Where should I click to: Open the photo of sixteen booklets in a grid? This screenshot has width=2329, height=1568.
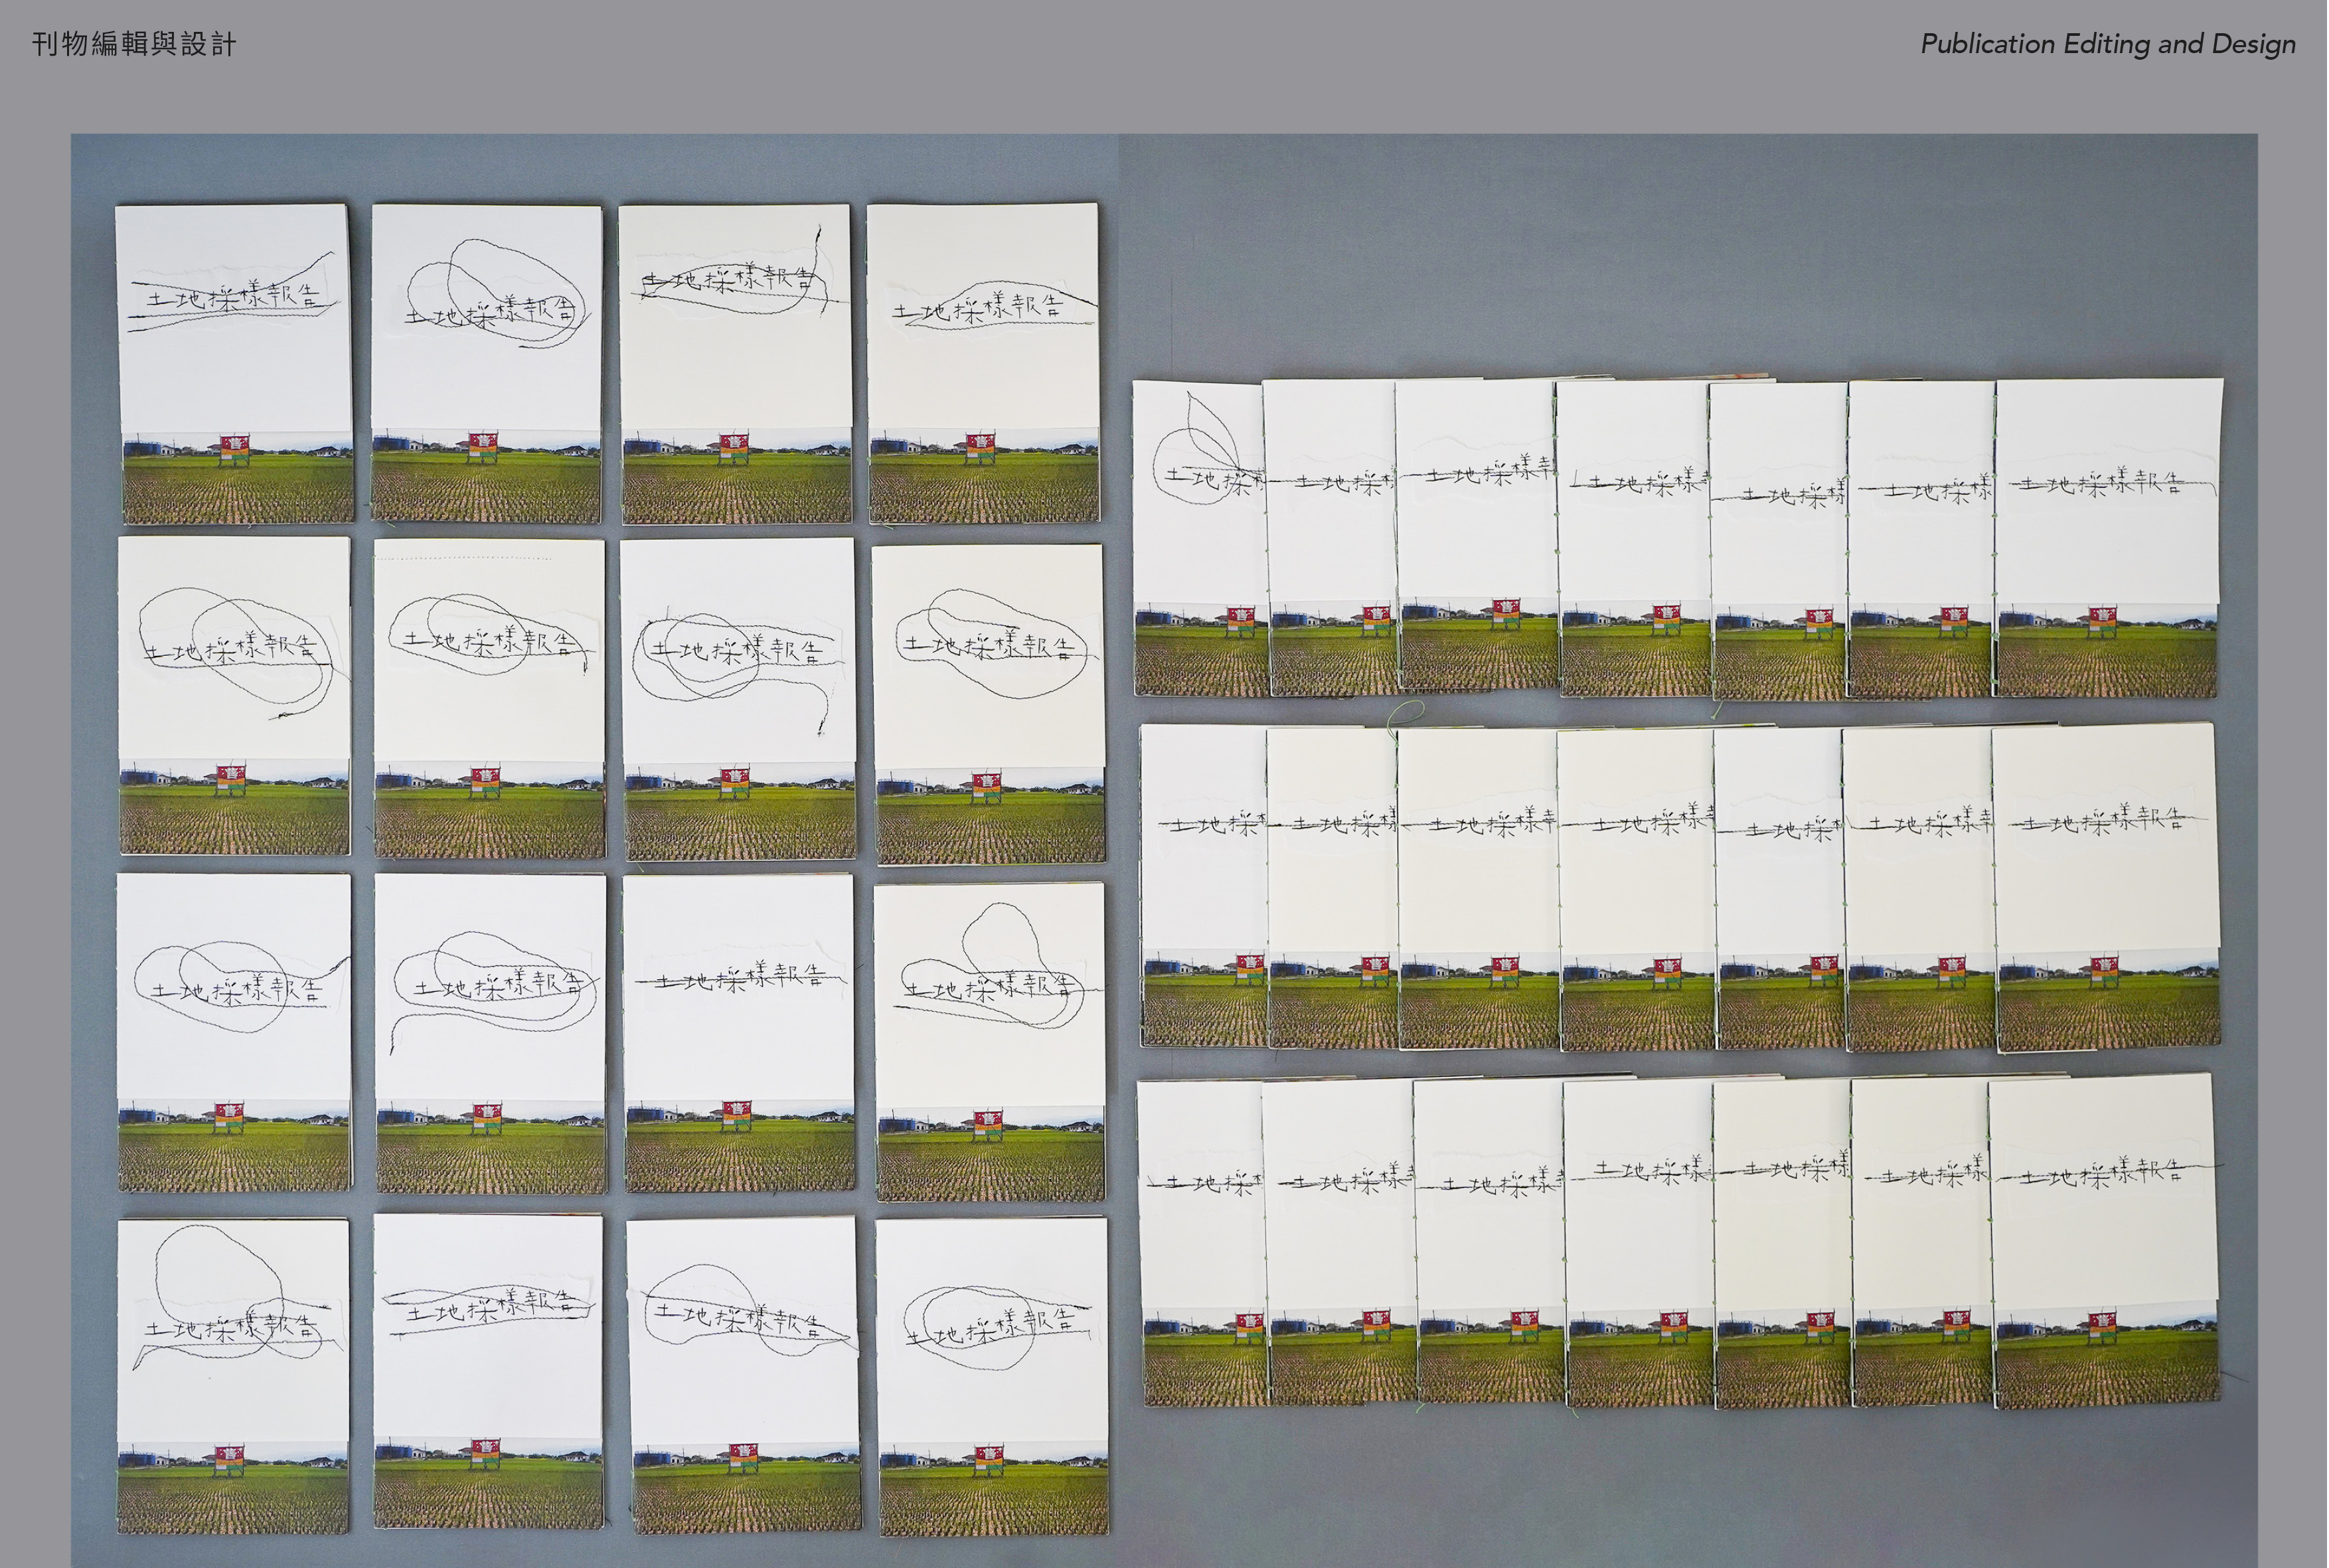594,851
